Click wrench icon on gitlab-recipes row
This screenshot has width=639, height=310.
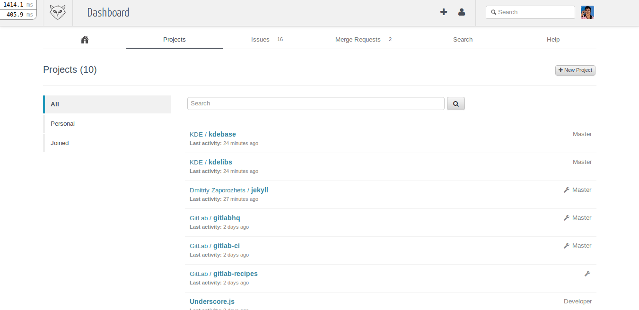click(x=587, y=274)
